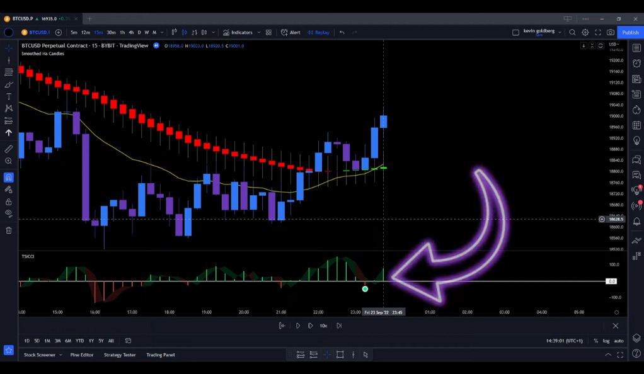This screenshot has width=644, height=374.
Task: Enter fullscreen mode from top toolbar
Action: [x=598, y=33]
